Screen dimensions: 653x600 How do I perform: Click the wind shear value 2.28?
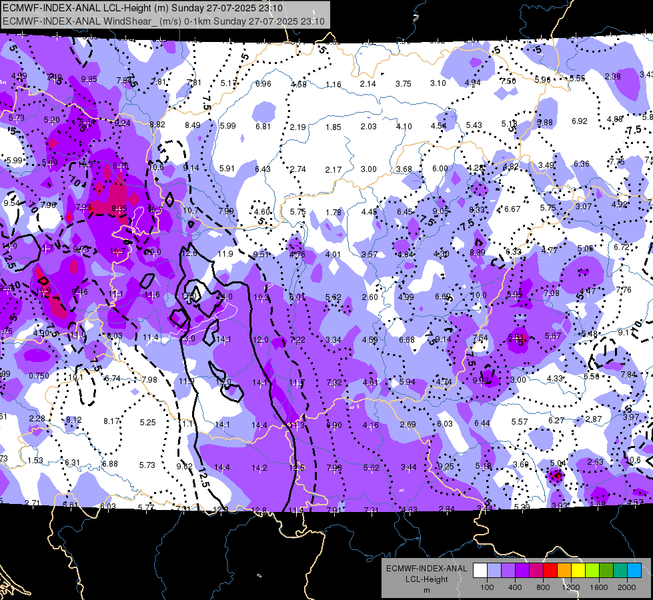[37, 418]
